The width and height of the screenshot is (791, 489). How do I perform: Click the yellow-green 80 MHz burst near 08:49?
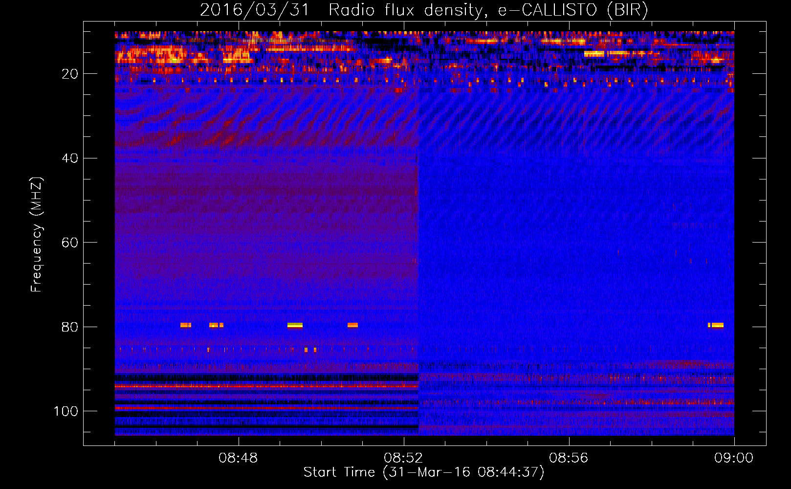tap(295, 325)
